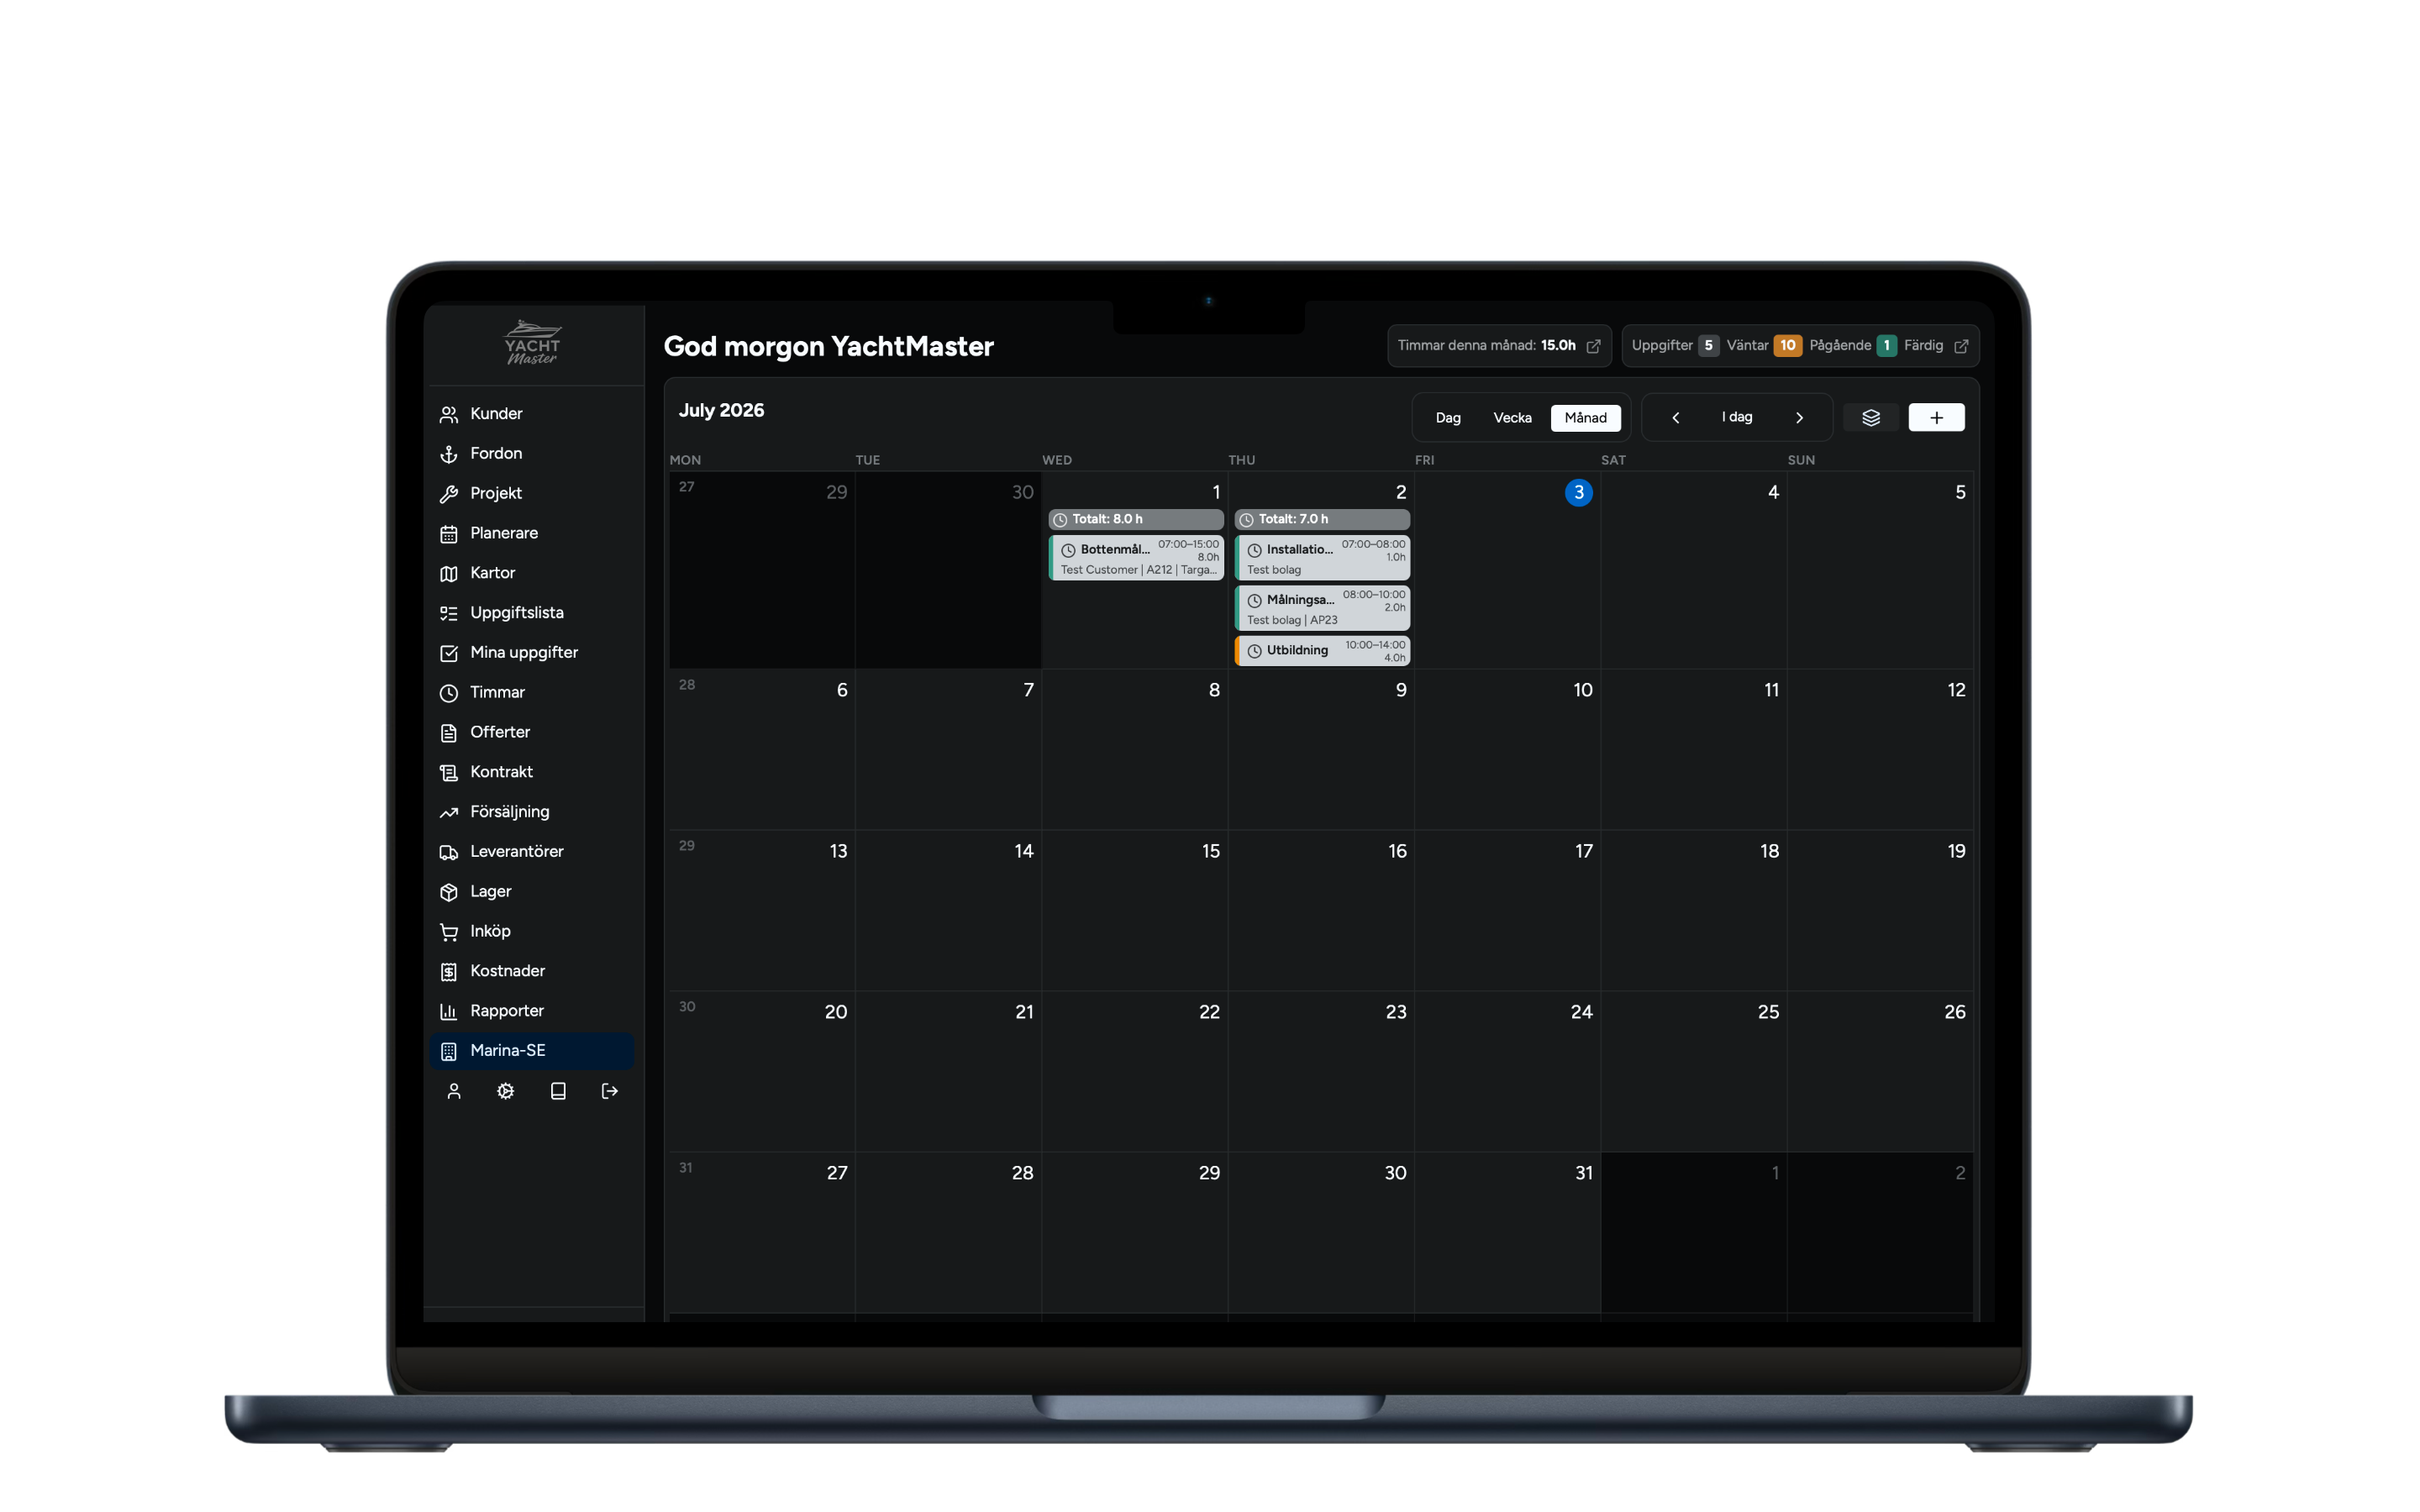Open Kunder customers section
2420x1512 pixels.
[531, 413]
